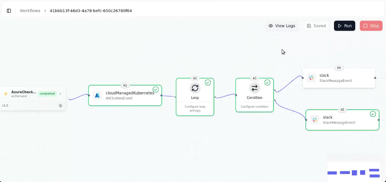
Task: Open Configure loop settings section
Action: [195, 108]
